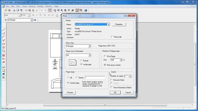The image size is (198, 111).
Task: Click the Open file folder icon
Action: coord(6,10)
